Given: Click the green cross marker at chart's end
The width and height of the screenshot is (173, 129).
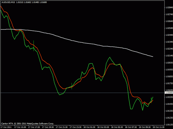Looking at the screenshot, I should click(x=151, y=100).
